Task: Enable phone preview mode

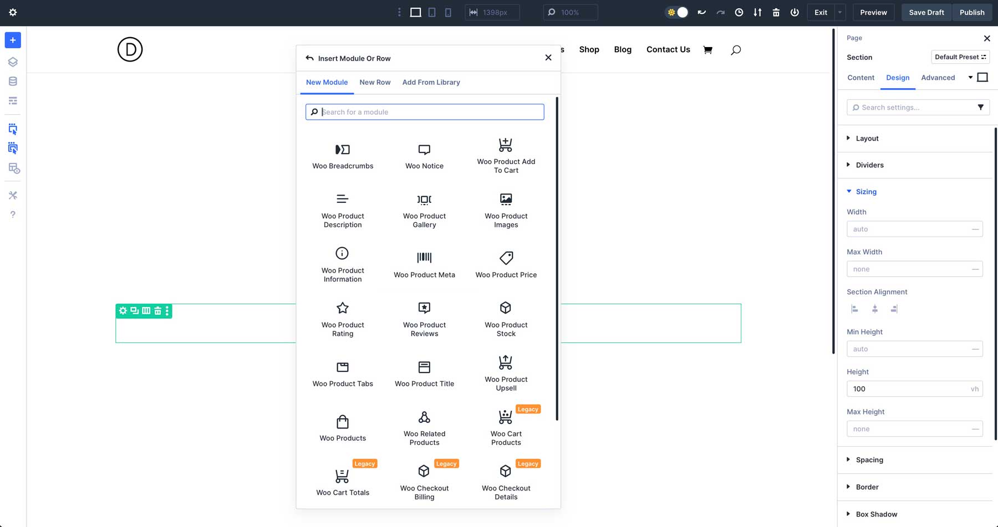Action: pos(449,12)
